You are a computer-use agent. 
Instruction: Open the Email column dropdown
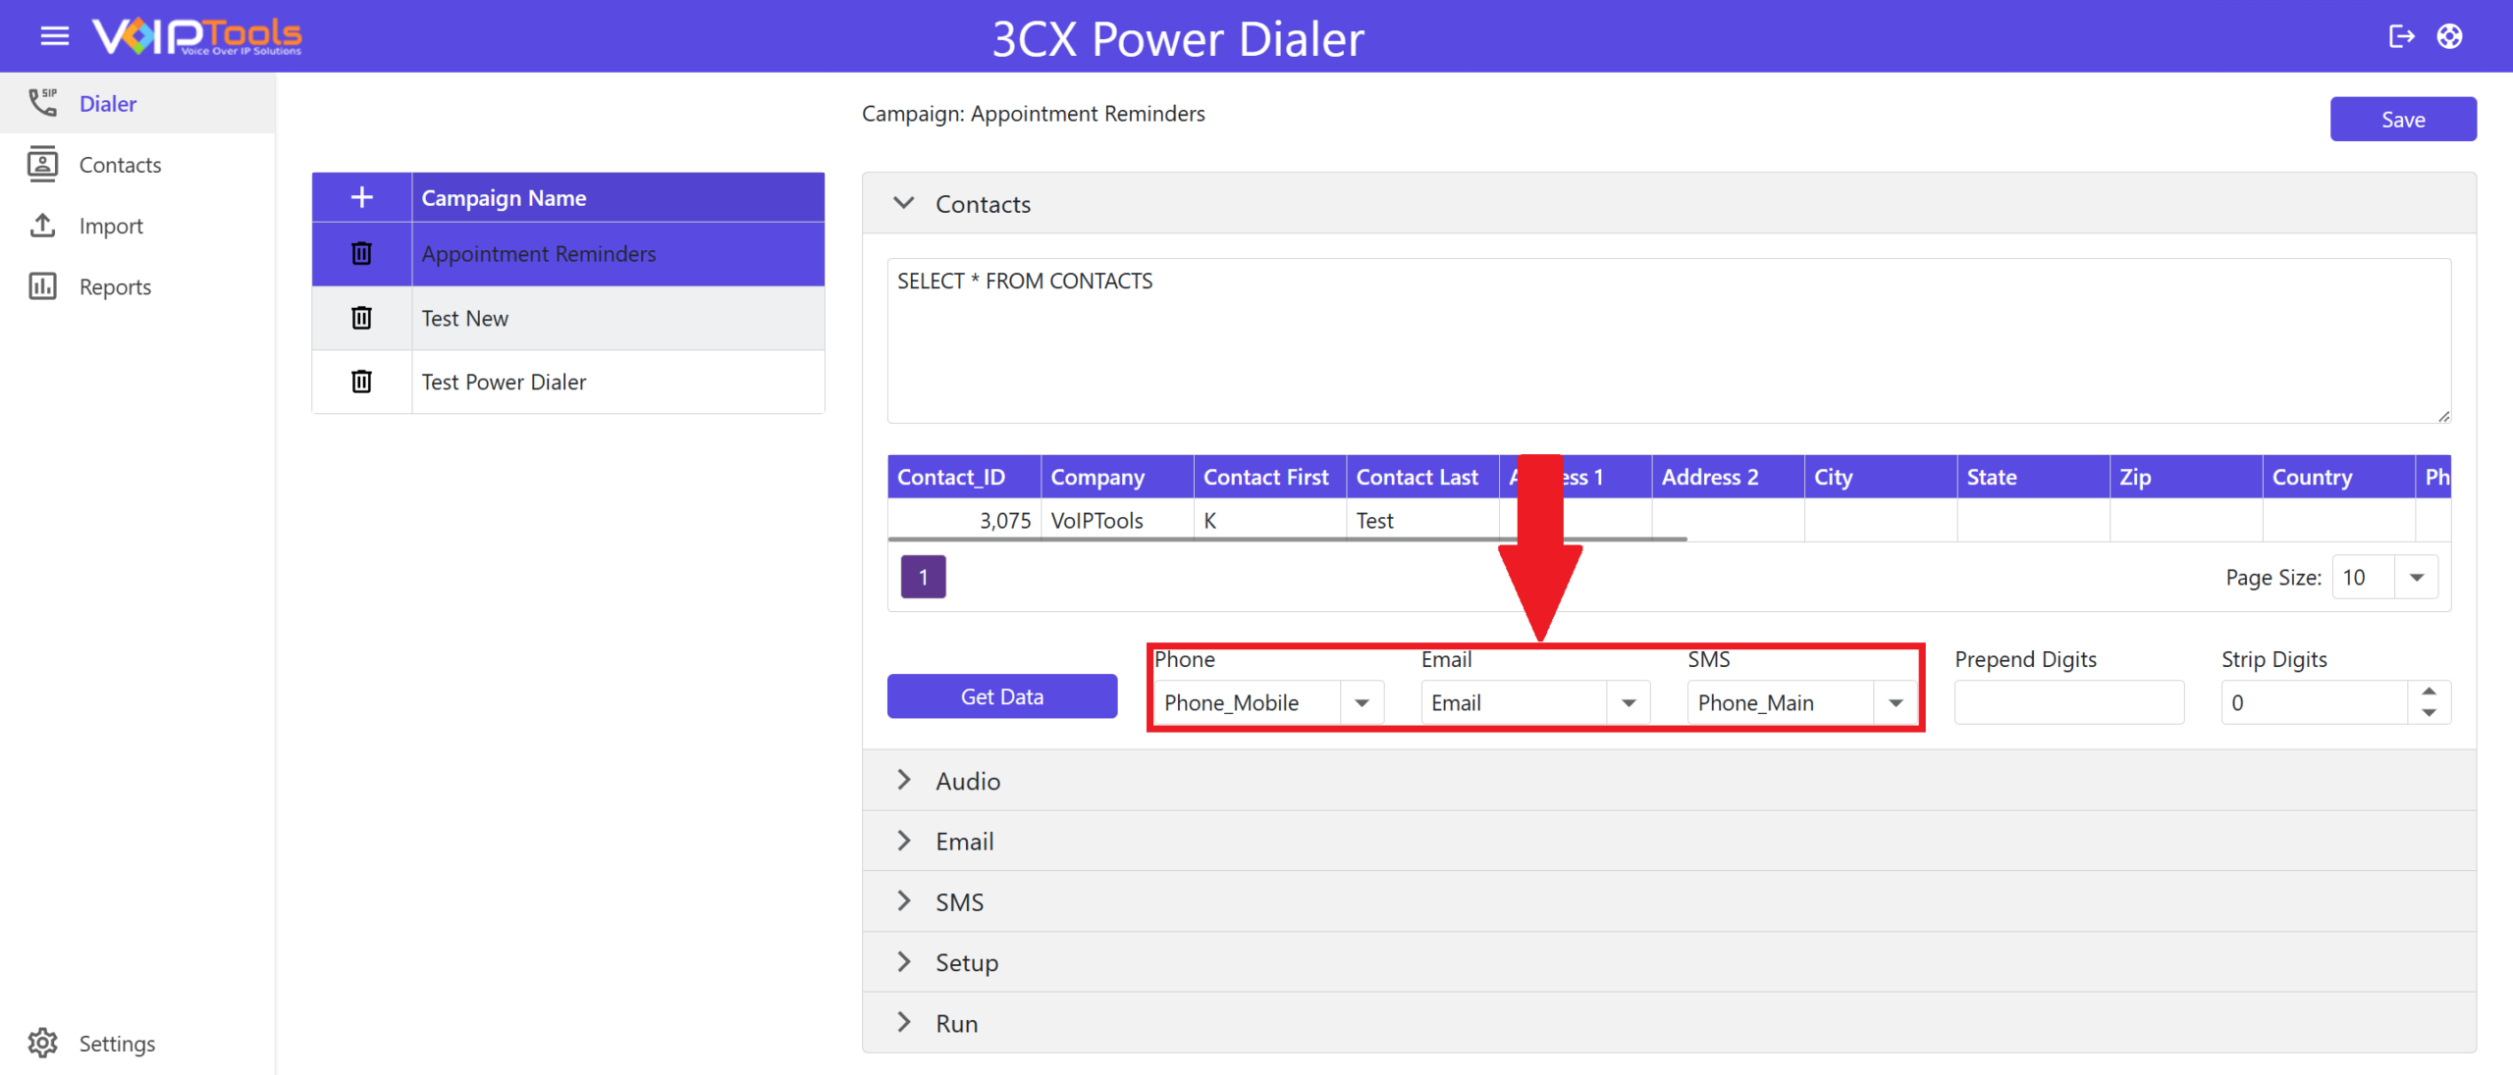coord(1630,702)
